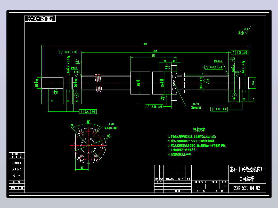This screenshot has width=278, height=208.
Task: Click the 767 overall length dimension
Action: click(145, 44)
